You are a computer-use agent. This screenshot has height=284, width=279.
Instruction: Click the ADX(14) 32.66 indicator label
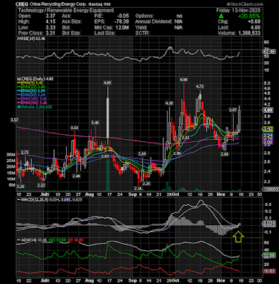(x=32, y=240)
